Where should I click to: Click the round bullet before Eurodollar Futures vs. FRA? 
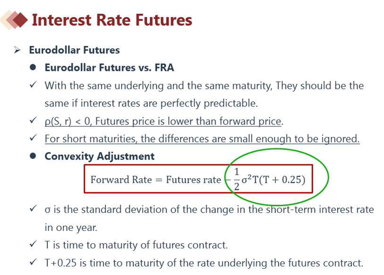point(33,67)
